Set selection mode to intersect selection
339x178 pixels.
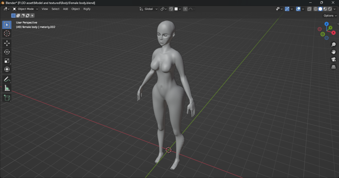[32, 15]
